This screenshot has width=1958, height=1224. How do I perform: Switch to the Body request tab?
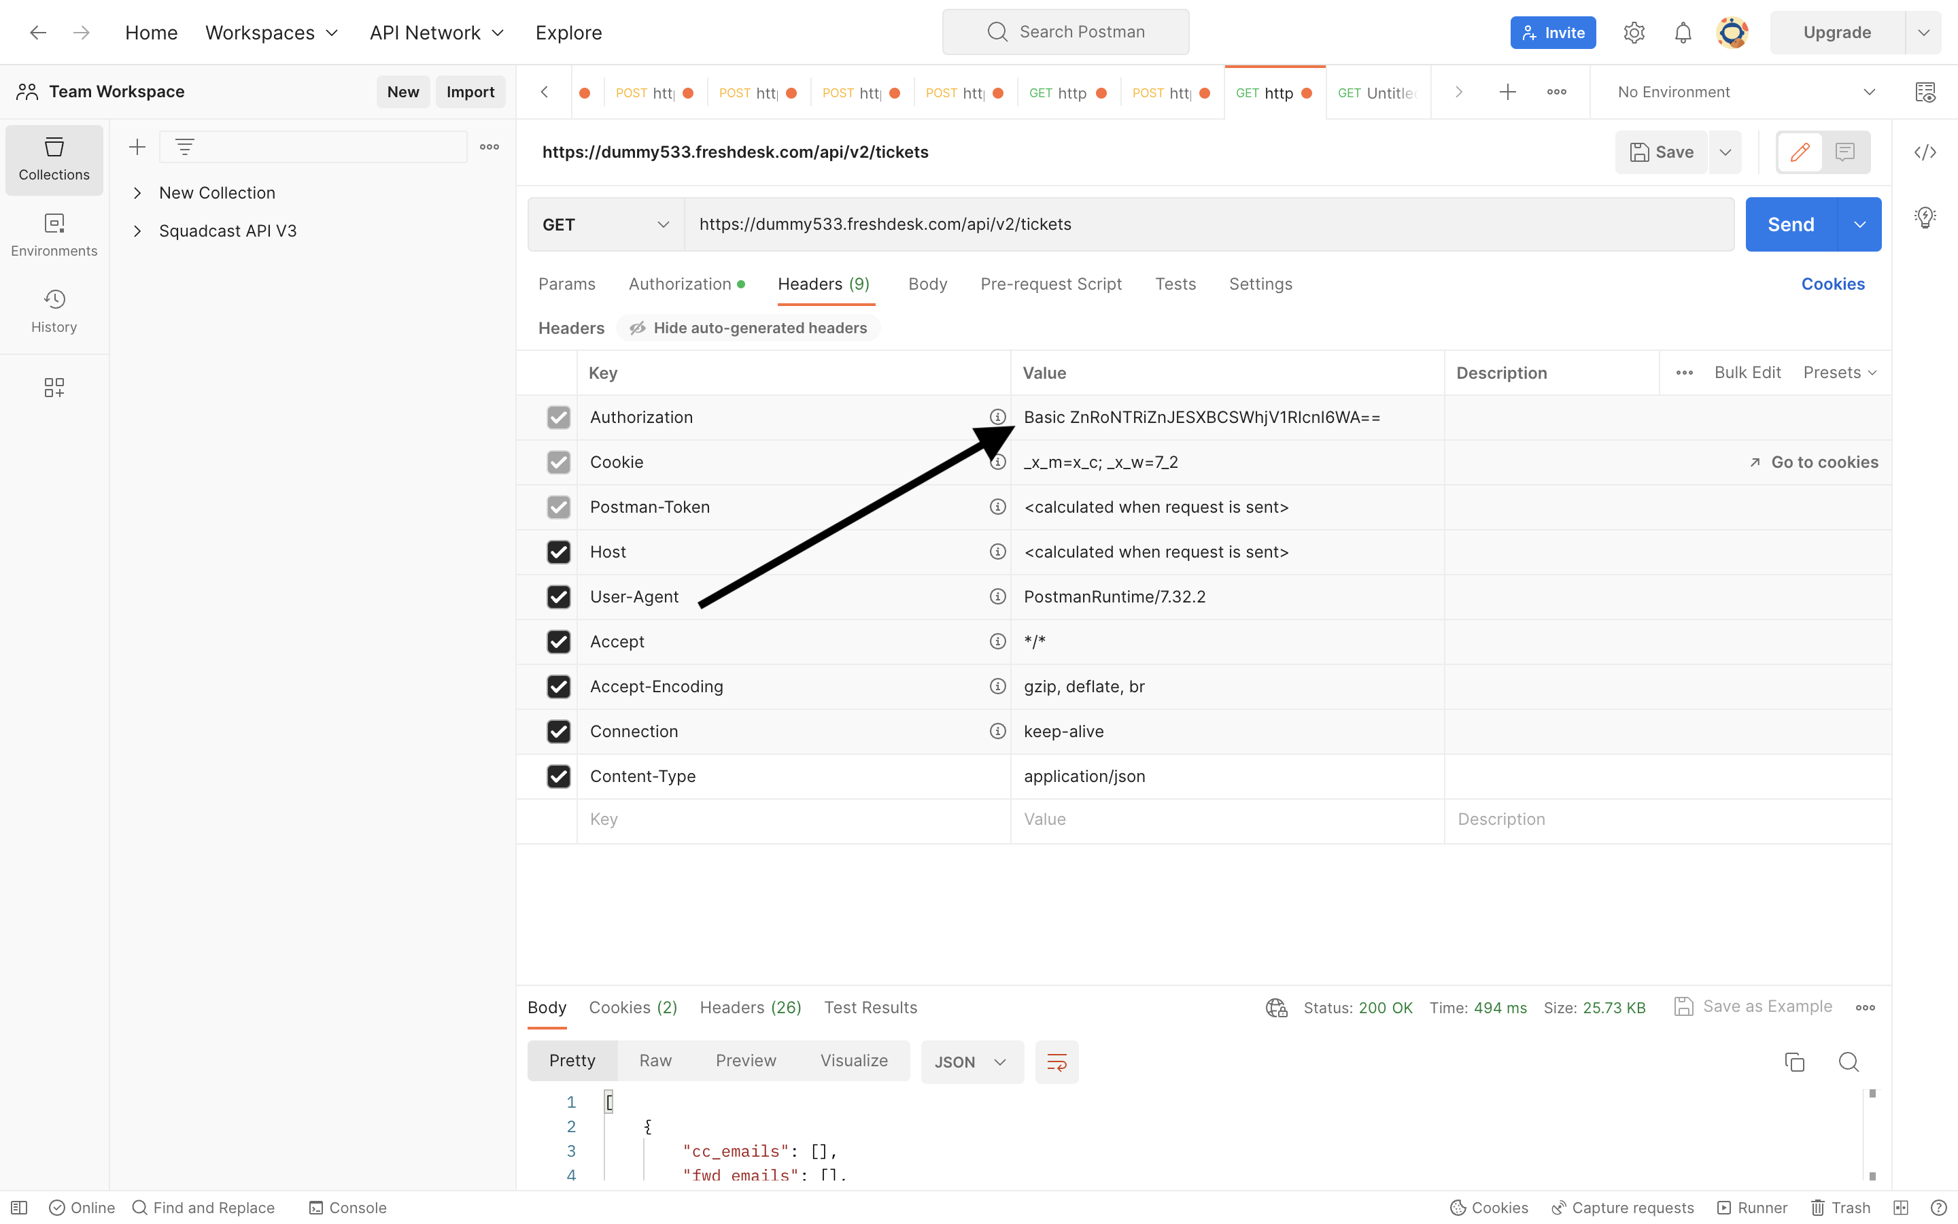point(927,284)
